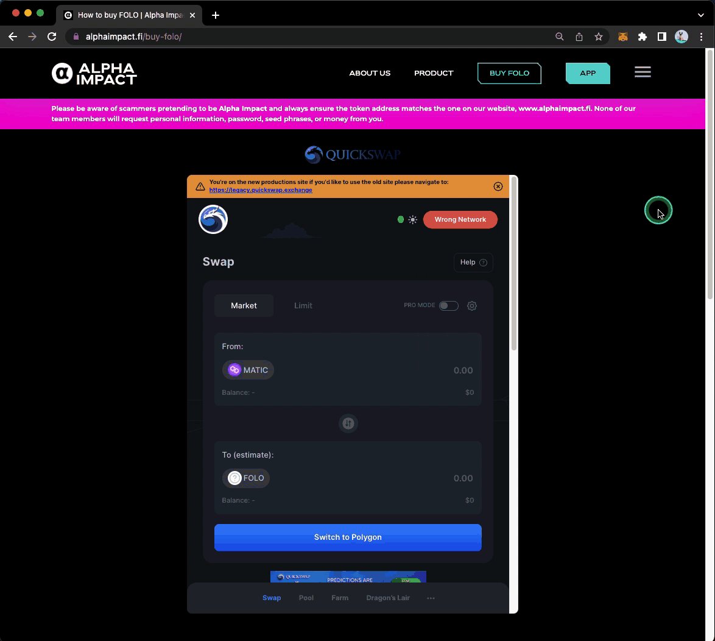This screenshot has width=715, height=641.
Task: Open the extensions puzzle menu
Action: (x=643, y=37)
